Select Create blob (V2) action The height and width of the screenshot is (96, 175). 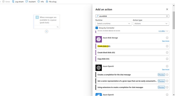coord(132,46)
